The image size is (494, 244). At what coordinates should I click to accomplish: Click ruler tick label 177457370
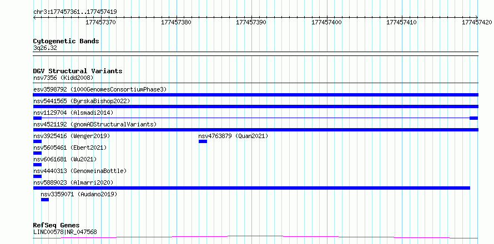click(101, 22)
